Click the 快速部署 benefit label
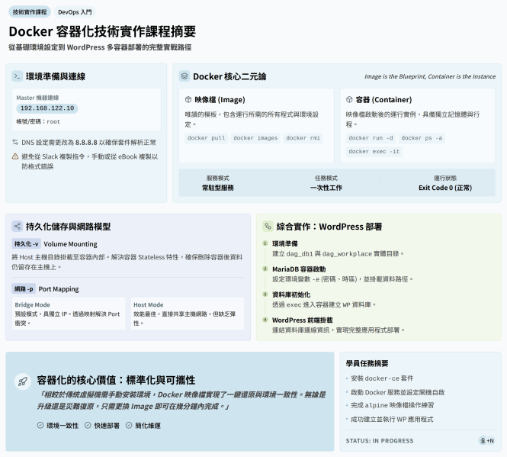 [107, 426]
